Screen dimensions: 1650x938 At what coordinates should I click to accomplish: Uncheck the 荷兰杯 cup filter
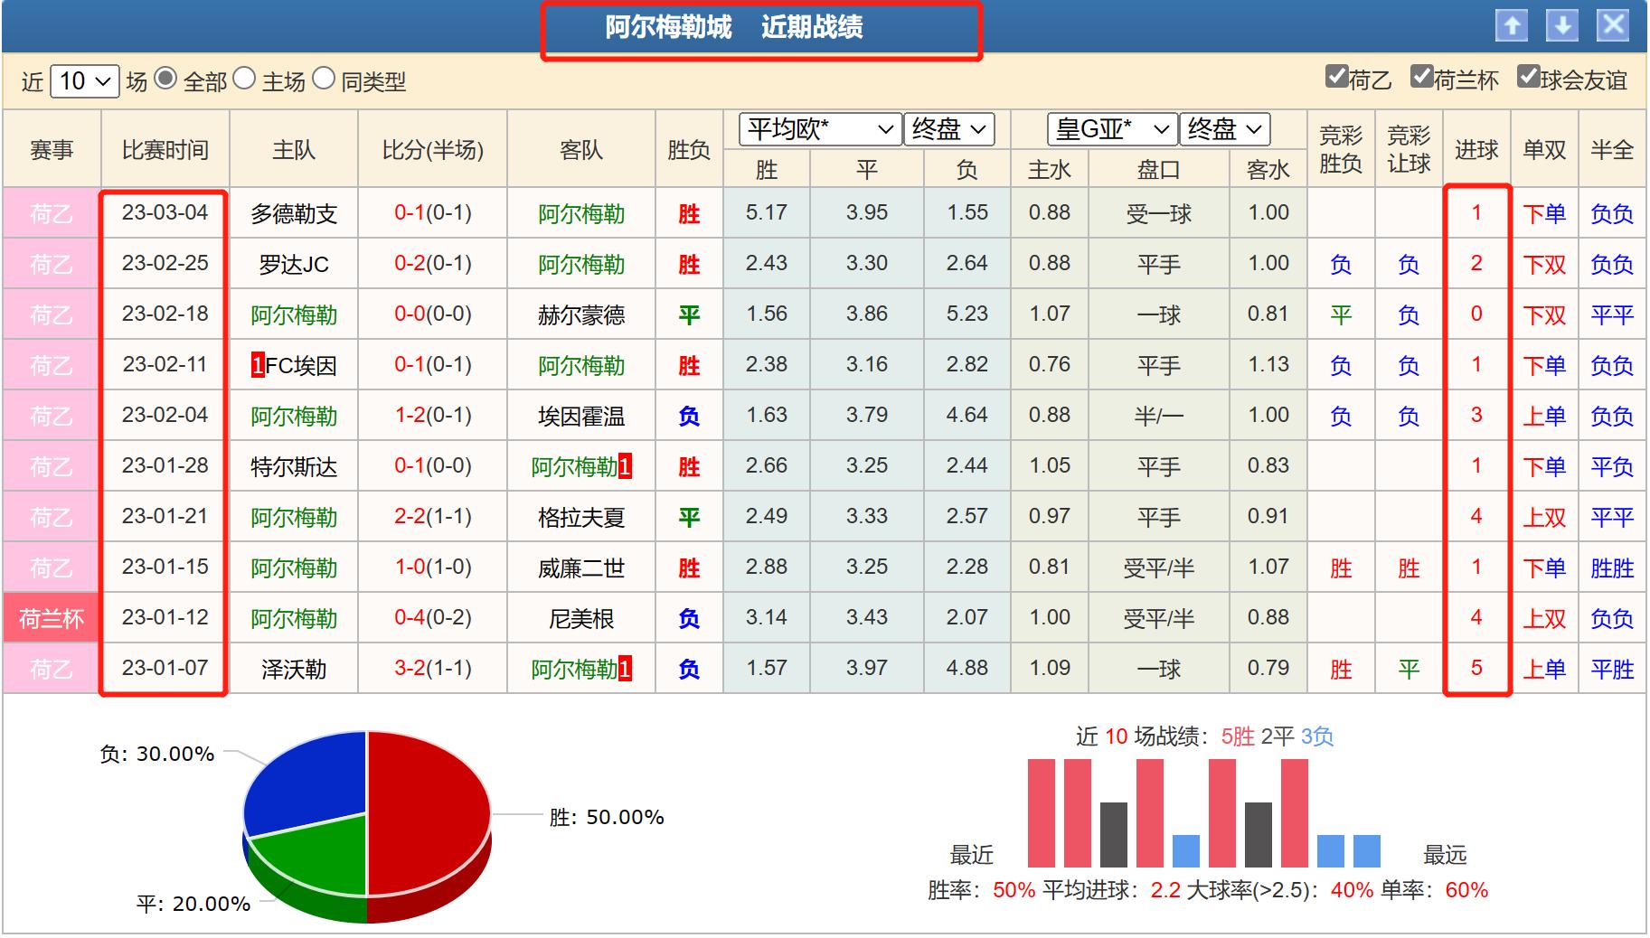1424,80
